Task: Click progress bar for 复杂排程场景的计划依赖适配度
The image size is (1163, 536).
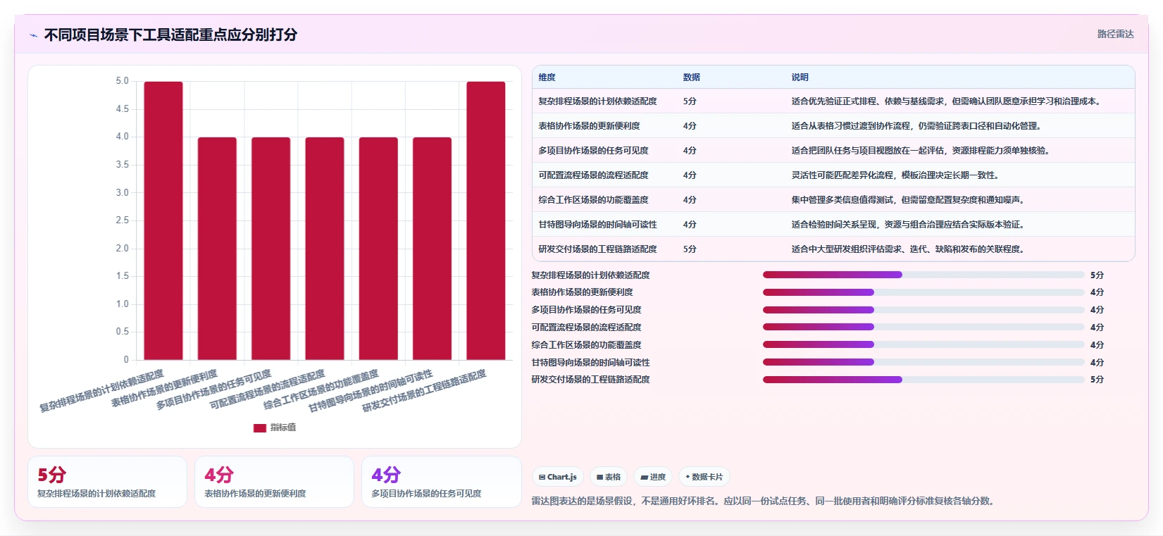Action: [x=923, y=275]
